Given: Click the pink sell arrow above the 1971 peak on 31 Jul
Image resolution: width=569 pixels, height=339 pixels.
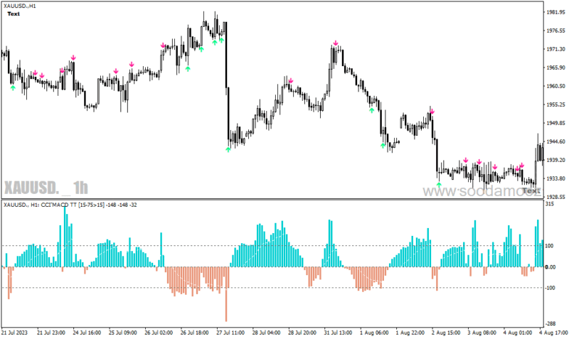Looking at the screenshot, I should (336, 43).
